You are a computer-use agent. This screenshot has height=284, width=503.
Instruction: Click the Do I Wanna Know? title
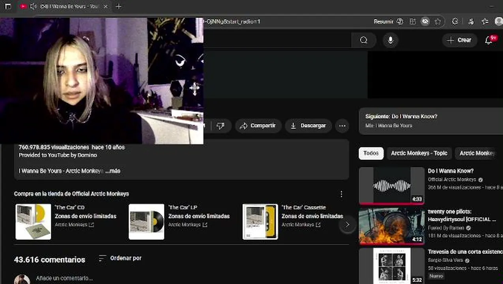coord(451,171)
